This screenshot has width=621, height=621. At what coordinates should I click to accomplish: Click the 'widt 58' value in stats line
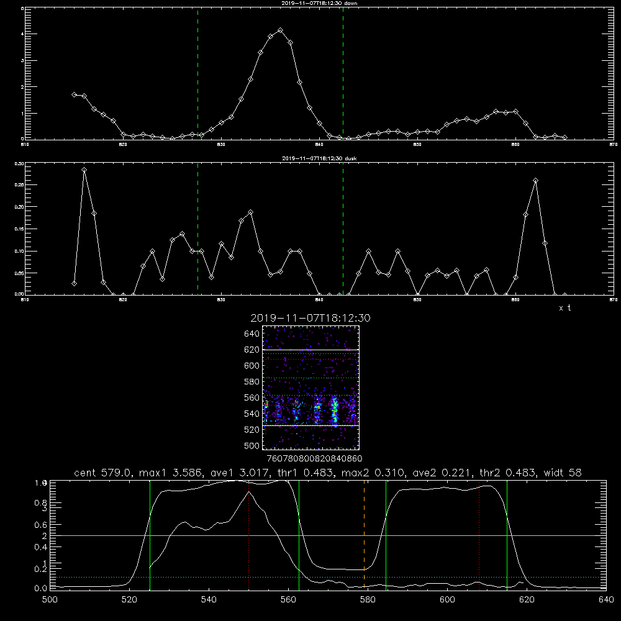pos(563,473)
